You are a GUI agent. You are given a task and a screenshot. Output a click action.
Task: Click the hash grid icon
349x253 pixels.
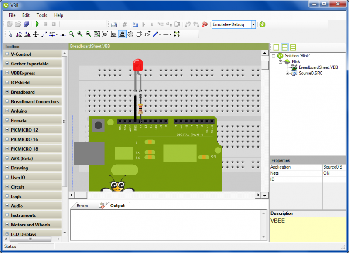[x=125, y=24]
